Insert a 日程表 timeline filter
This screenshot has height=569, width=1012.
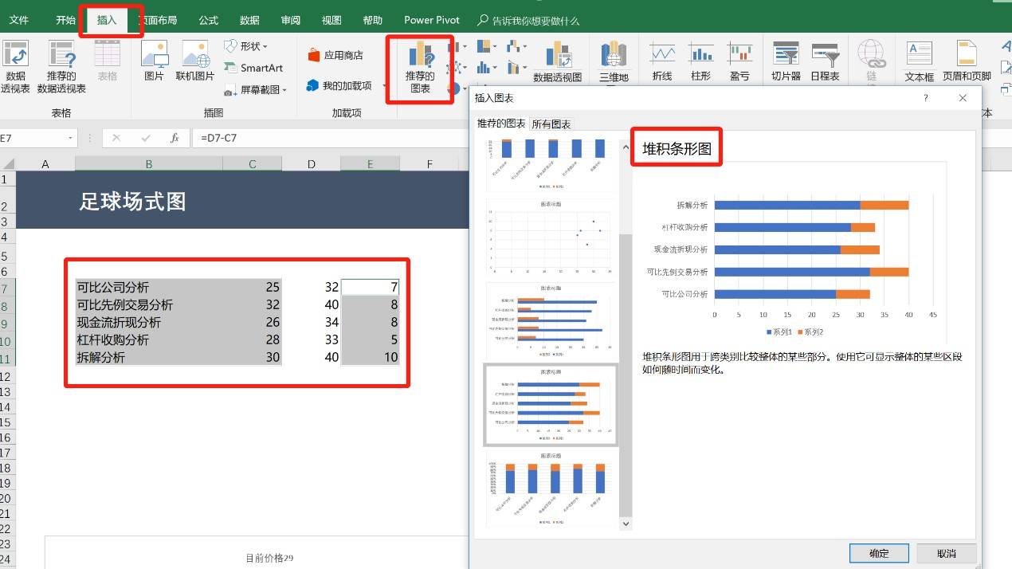(825, 61)
